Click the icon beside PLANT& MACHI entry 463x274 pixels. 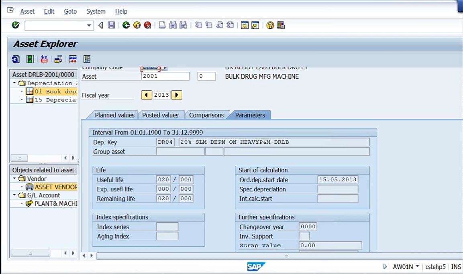pos(29,203)
